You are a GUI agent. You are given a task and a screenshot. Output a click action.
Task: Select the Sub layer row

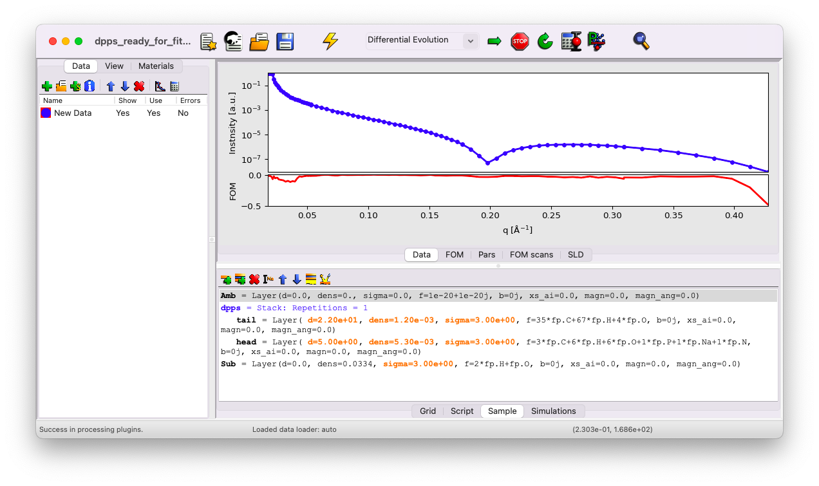[x=498, y=364]
